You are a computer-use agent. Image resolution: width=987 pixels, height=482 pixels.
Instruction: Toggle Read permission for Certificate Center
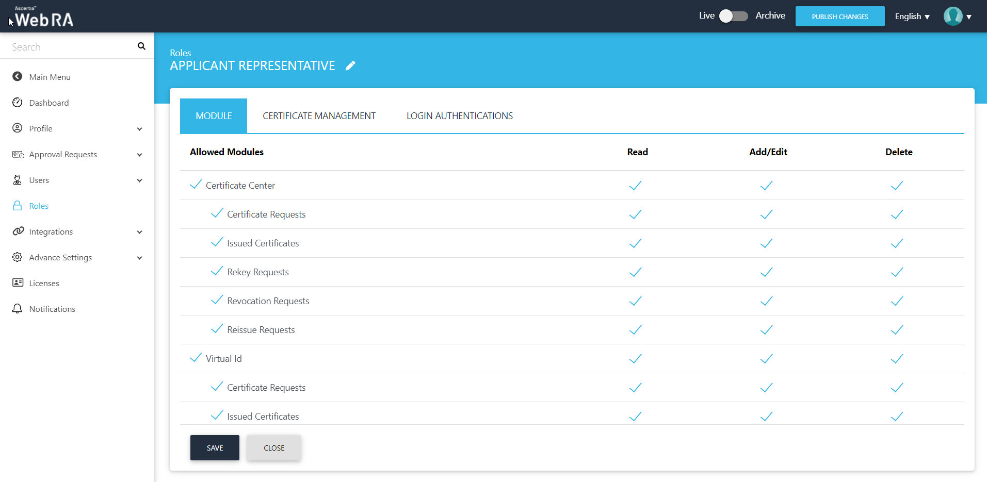pyautogui.click(x=636, y=186)
